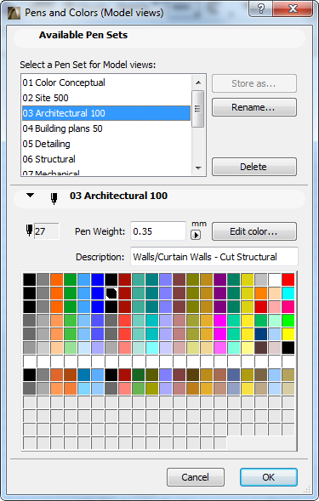The image size is (319, 501).
Task: Pick the bright lime green swatch
Action: (x=288, y=320)
